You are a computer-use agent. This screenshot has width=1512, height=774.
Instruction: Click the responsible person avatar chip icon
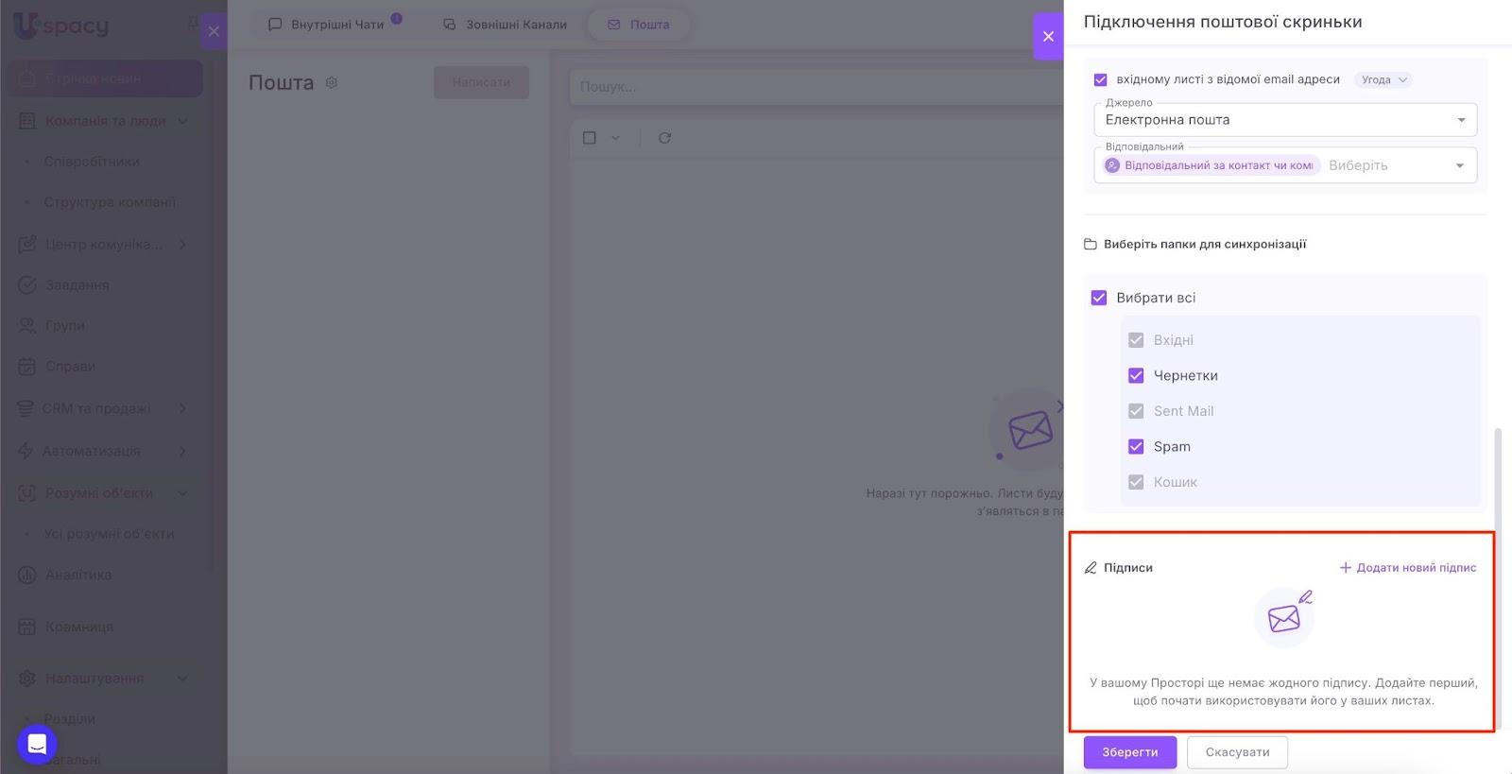pyautogui.click(x=1112, y=165)
